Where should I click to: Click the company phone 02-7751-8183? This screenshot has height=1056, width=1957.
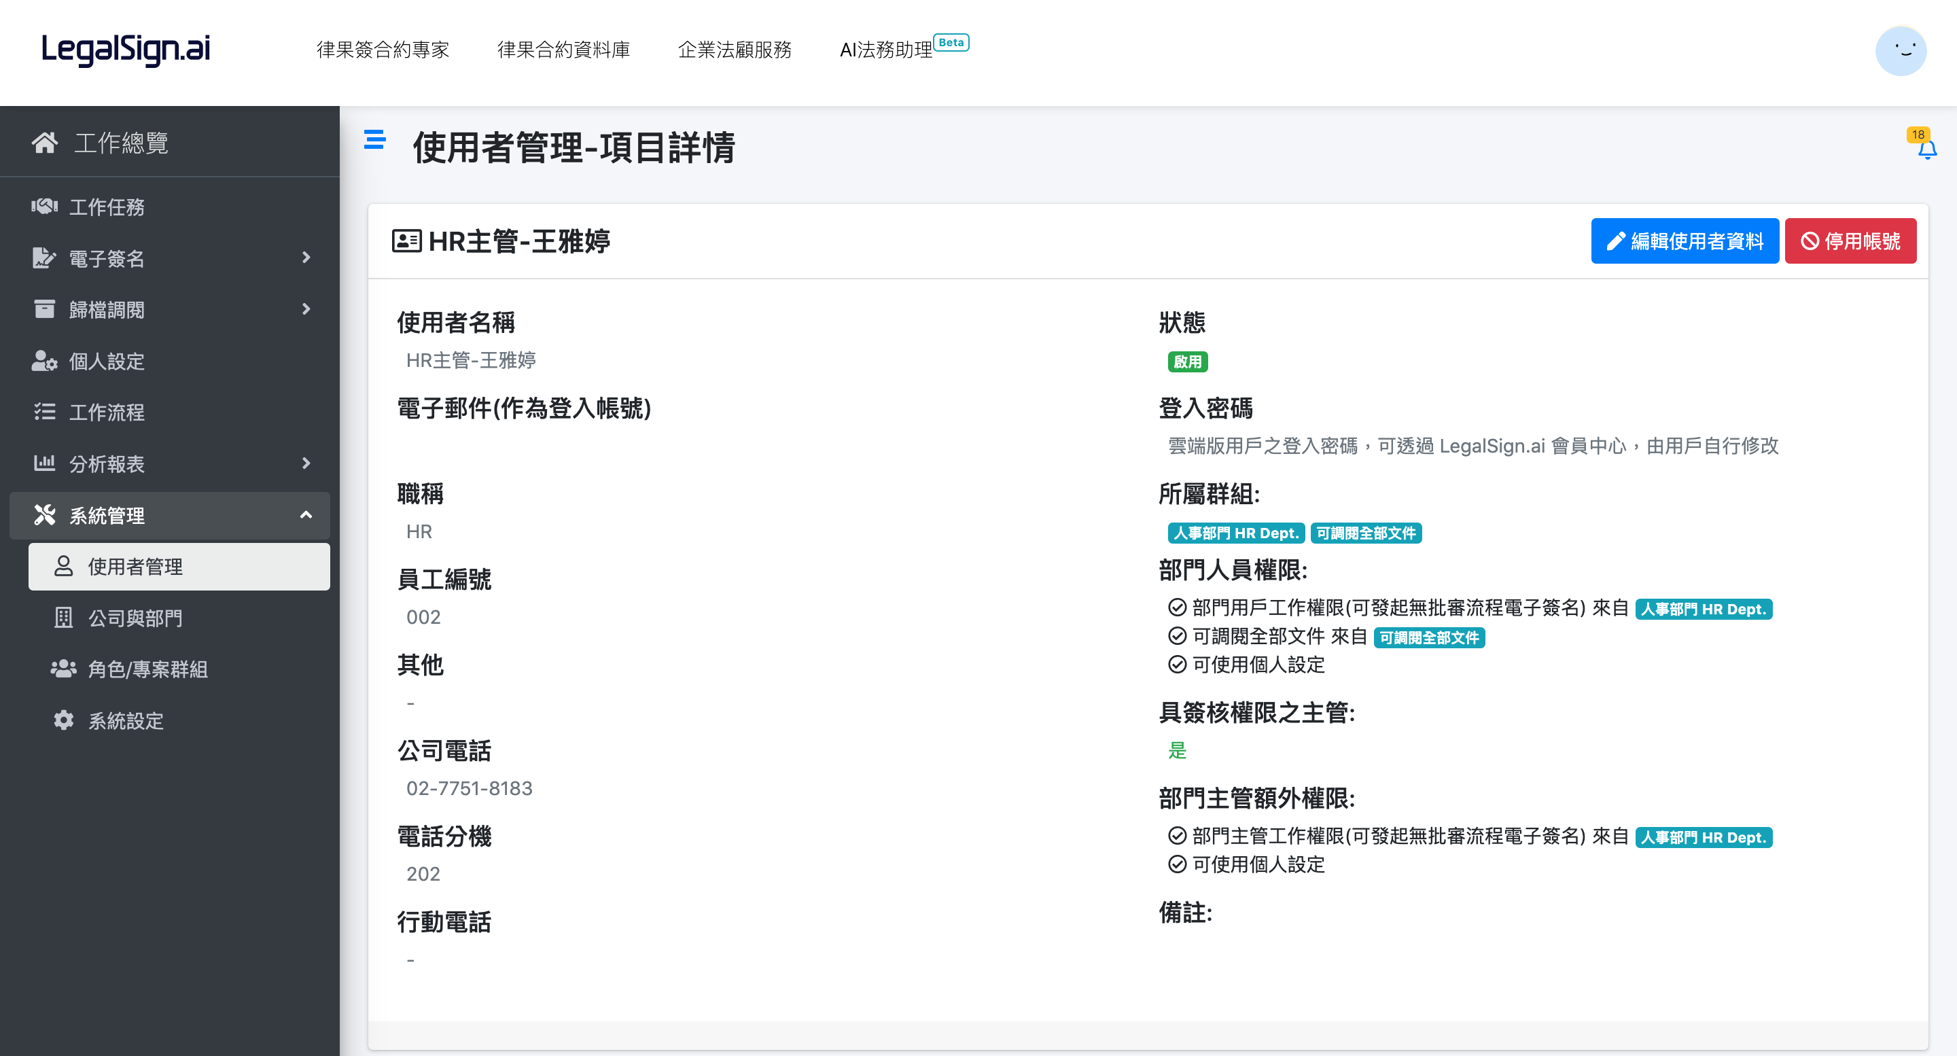470,788
